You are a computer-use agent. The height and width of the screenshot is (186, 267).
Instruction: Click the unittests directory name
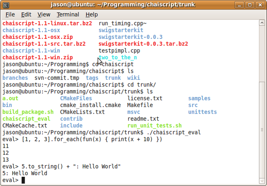202,112
